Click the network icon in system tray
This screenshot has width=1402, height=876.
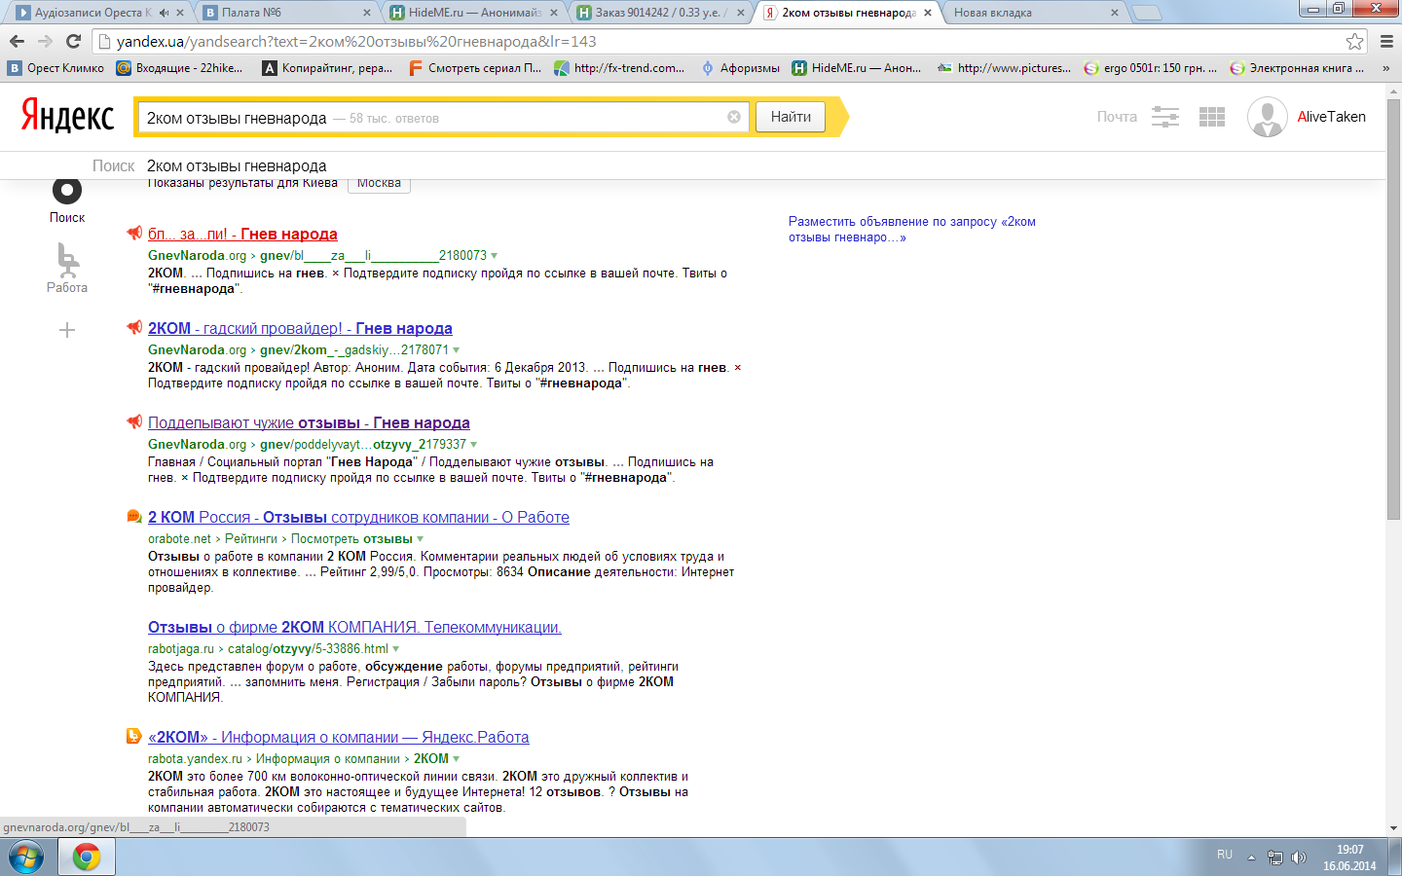(x=1274, y=858)
